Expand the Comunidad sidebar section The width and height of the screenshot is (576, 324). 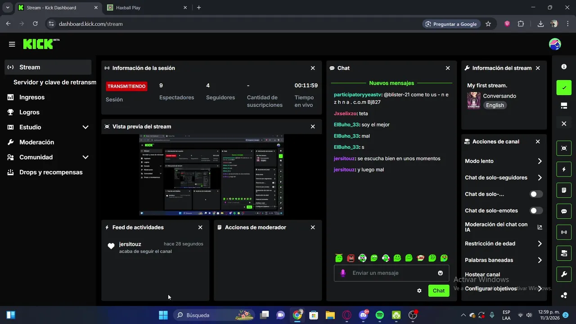coord(85,157)
